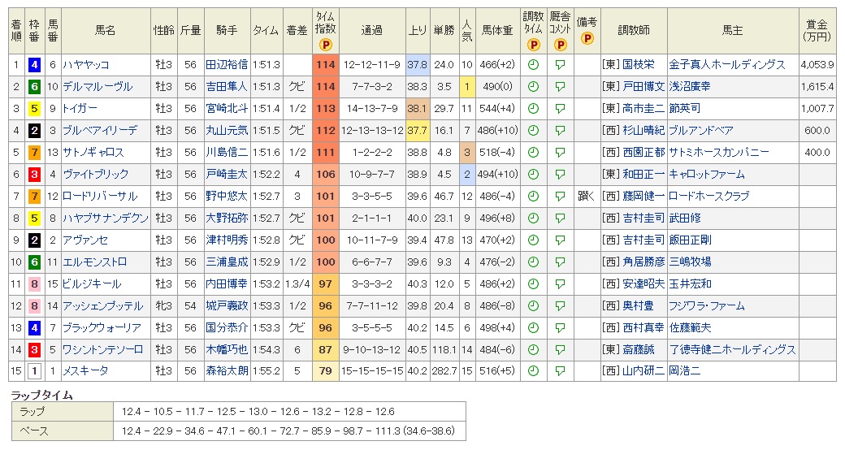Open horse page for ブルベアイリーデ
Image resolution: width=845 pixels, height=450 pixels.
100,131
